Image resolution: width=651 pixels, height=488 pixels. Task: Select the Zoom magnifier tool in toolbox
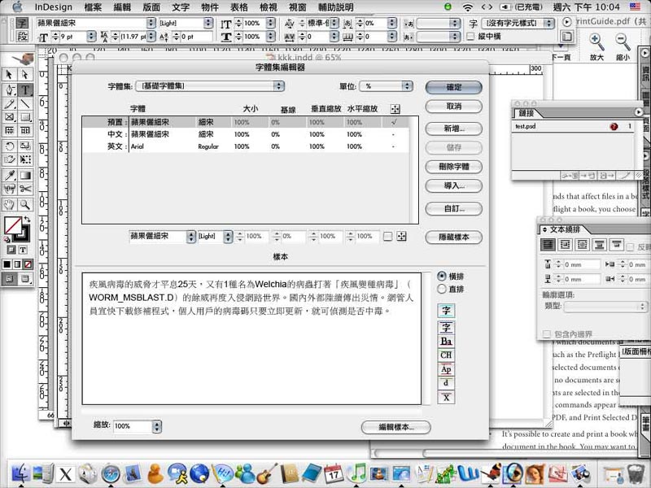coord(25,204)
